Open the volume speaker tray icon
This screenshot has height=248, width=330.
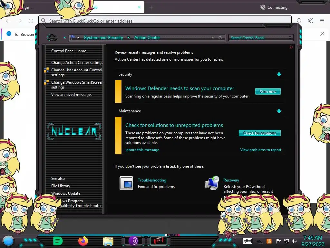pyautogui.click(x=294, y=241)
